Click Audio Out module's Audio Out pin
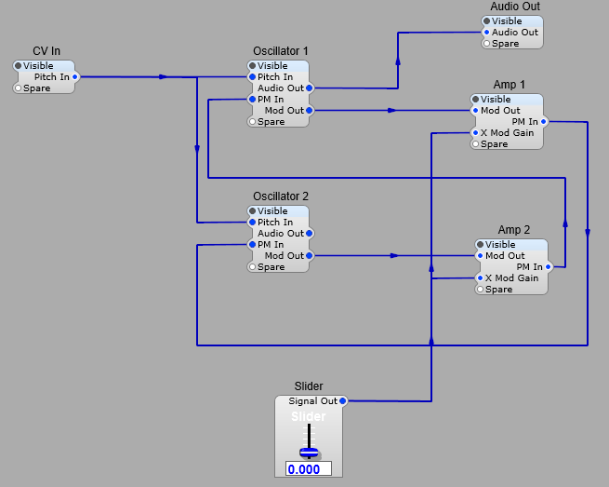 (x=486, y=33)
